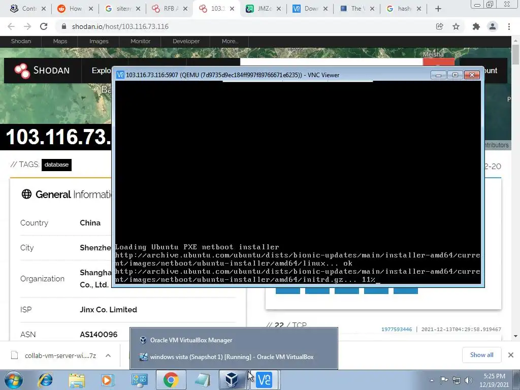The width and height of the screenshot is (520, 390).
Task: Open Monitor in Shodan top bar
Action: (140, 41)
